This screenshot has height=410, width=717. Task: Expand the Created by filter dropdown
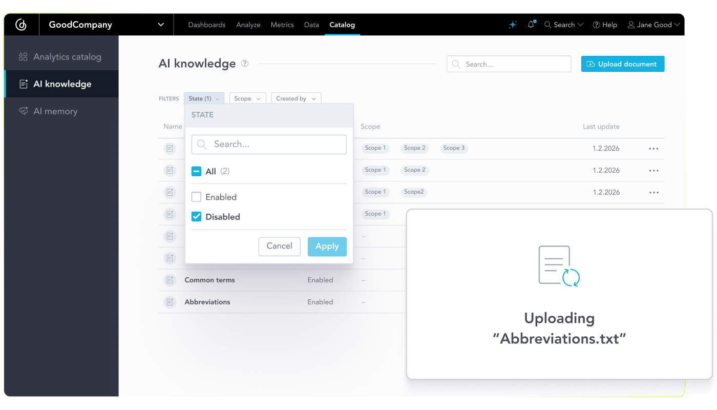(296, 98)
